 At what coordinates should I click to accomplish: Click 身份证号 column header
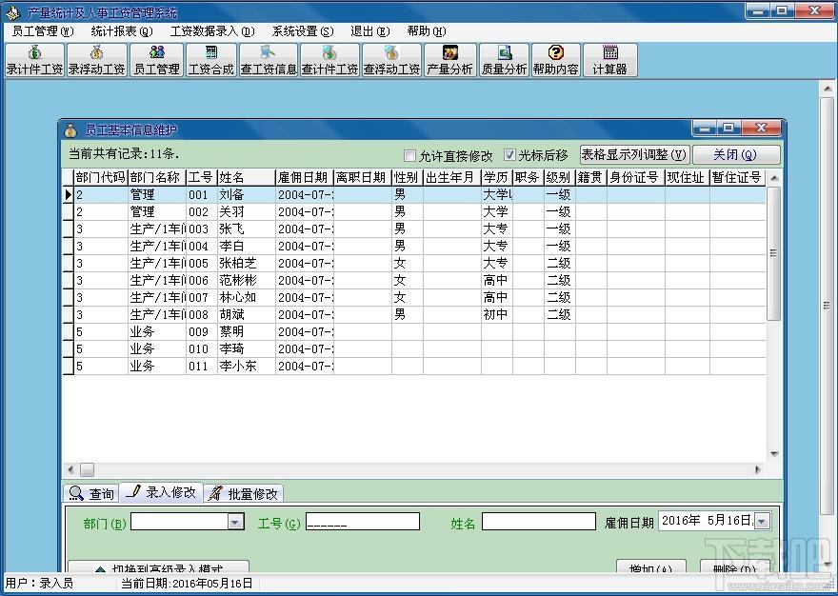tap(636, 177)
